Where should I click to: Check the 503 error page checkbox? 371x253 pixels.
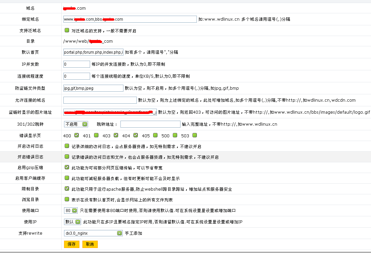[195, 135]
